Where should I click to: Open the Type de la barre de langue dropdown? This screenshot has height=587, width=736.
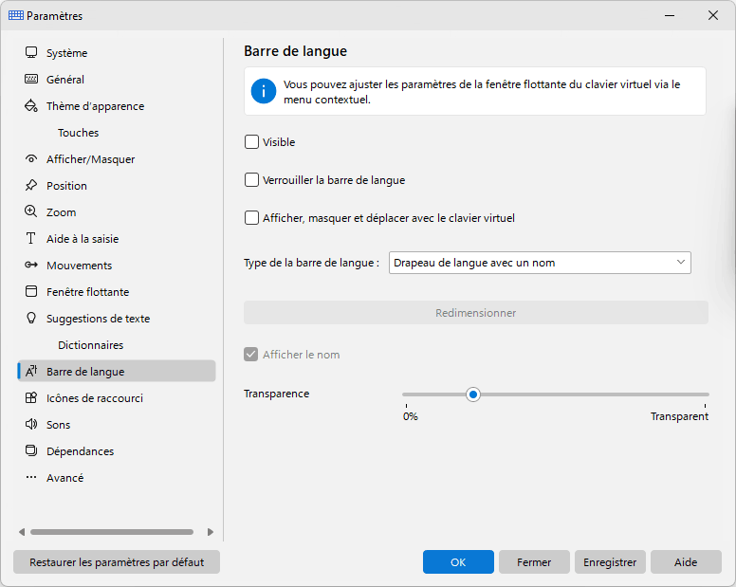(x=540, y=263)
